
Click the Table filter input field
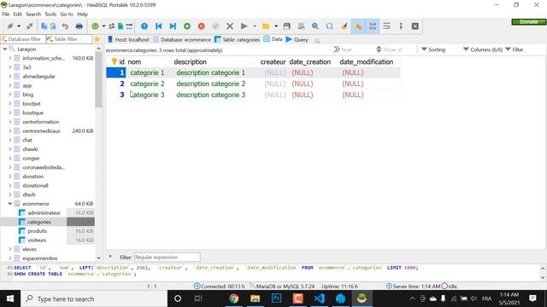pos(69,39)
